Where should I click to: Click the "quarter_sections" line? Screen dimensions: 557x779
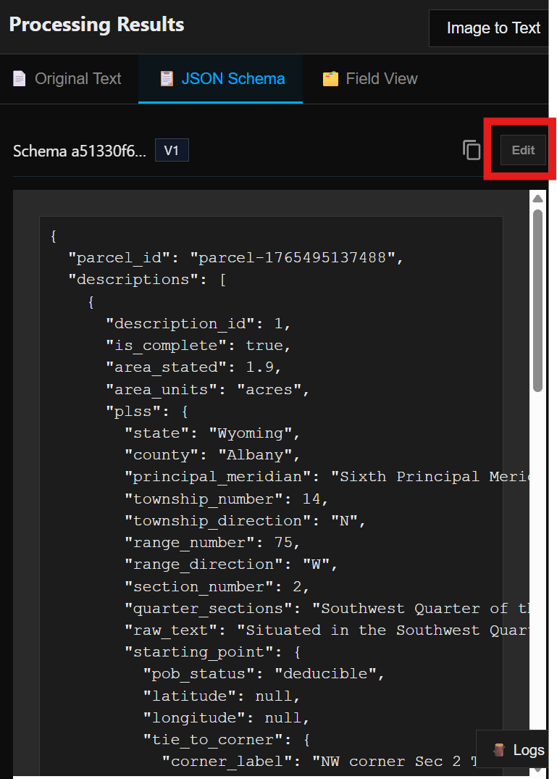[327, 608]
